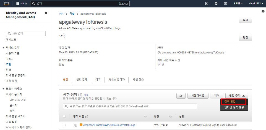
Task: Open SCP(서비스 제어 정책) in the sidebar
Action: tap(19, 127)
